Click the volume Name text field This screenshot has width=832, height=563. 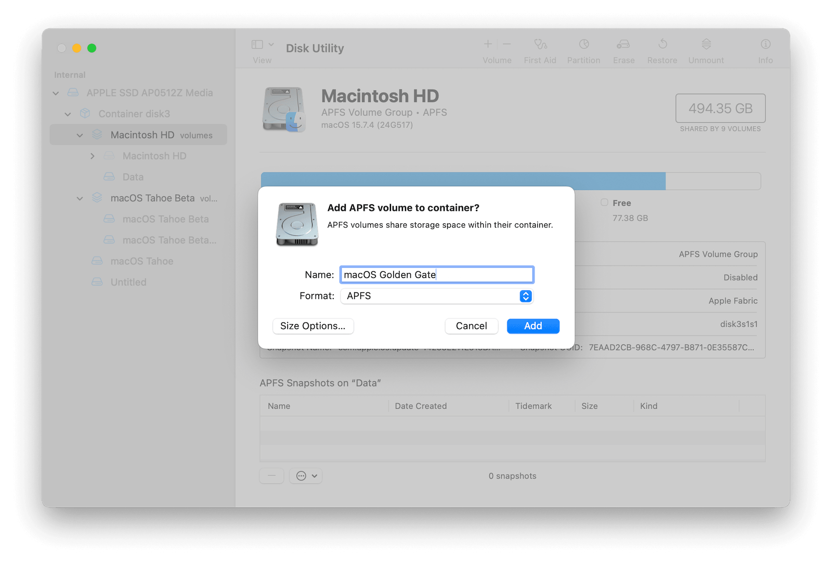click(x=437, y=275)
